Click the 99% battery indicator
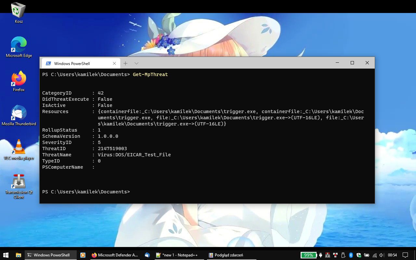 (x=308, y=255)
